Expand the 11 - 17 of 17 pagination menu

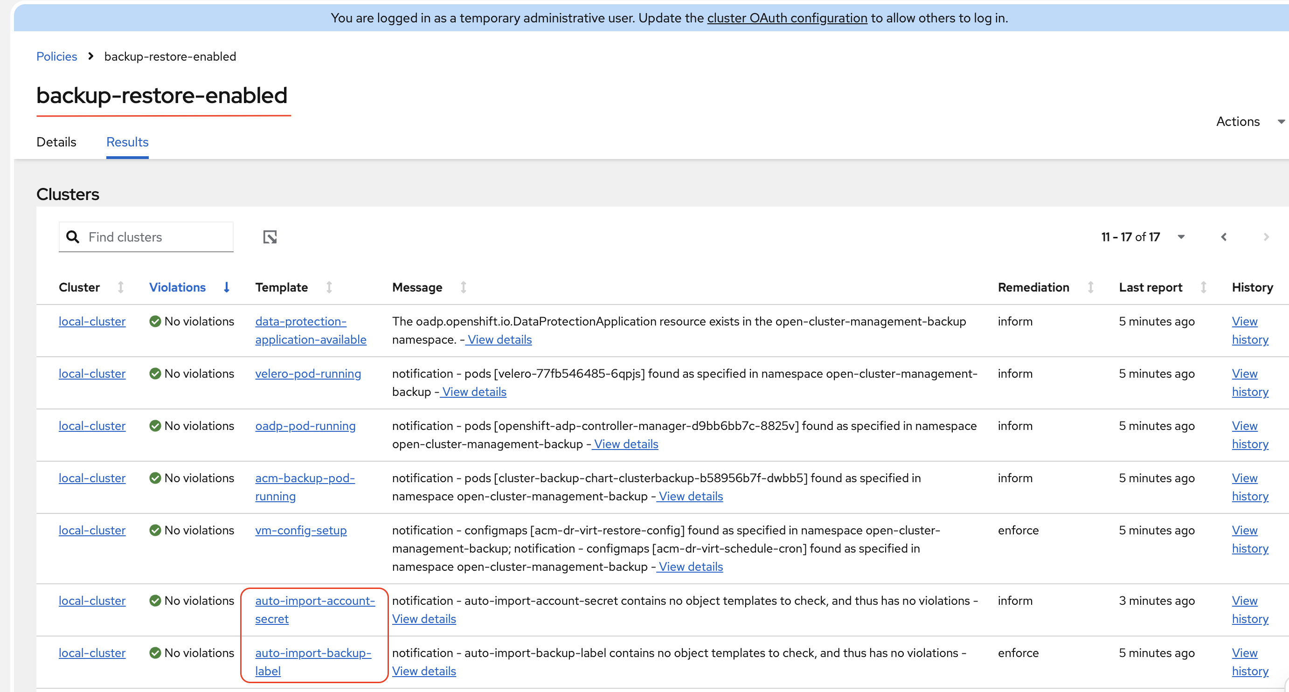1181,237
